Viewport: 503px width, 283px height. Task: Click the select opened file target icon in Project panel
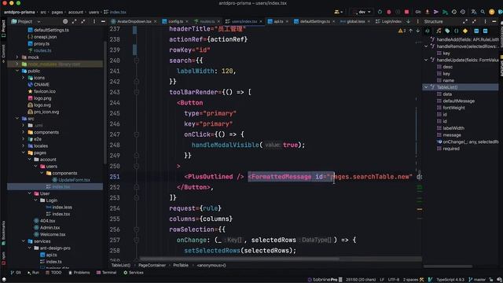click(65, 21)
